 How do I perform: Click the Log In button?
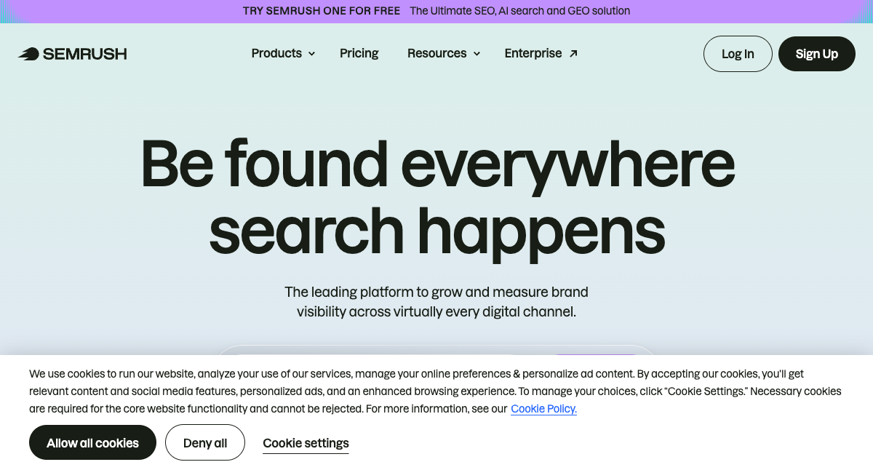pos(738,53)
